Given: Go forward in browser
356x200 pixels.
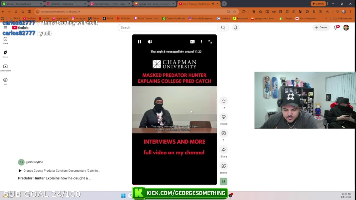Looking at the screenshot, I should [x=9, y=12].
